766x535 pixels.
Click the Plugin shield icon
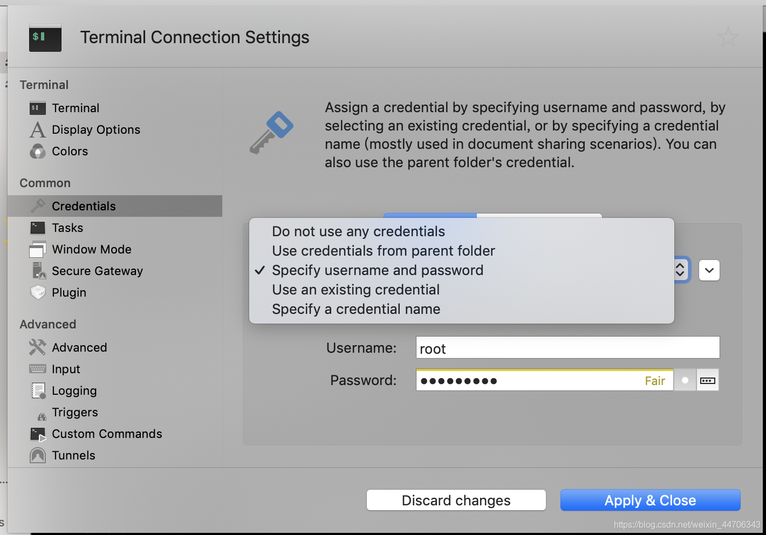point(38,292)
